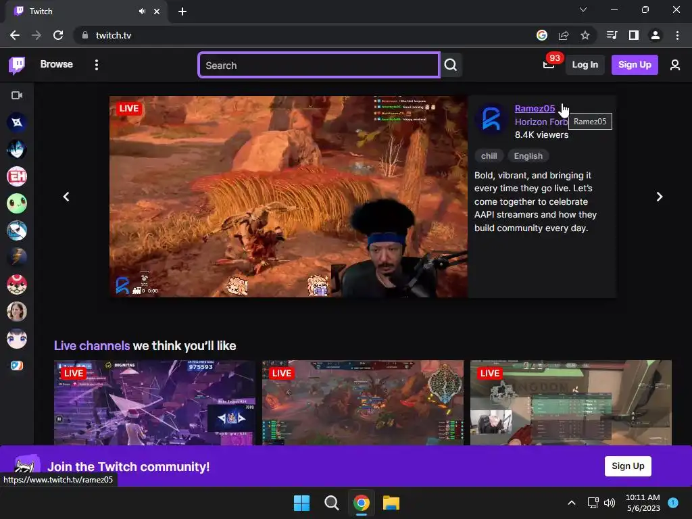Open the first sidebar channel avatar with star logo

coord(17,122)
